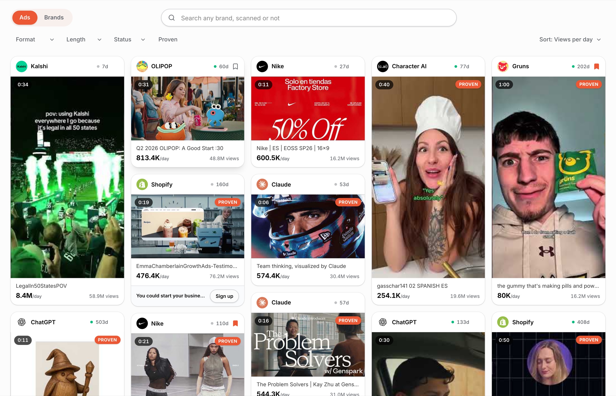Click PROVEN badge on Gruns ad
616x396 pixels.
(589, 84)
